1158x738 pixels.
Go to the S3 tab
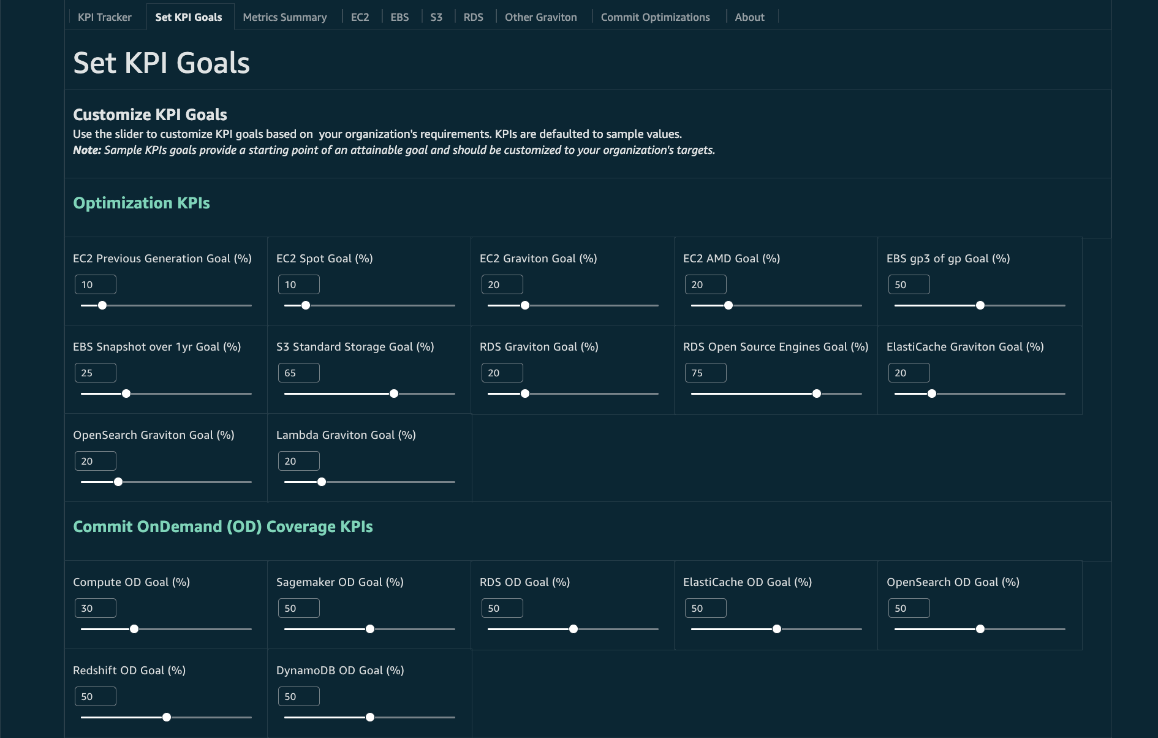point(436,17)
